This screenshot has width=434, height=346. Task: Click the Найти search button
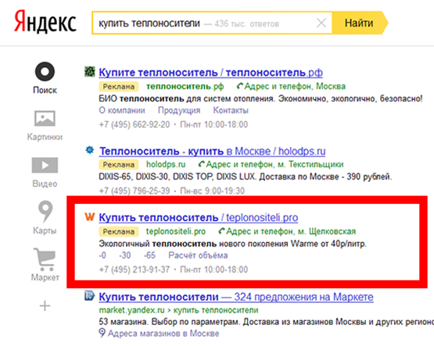coord(359,23)
